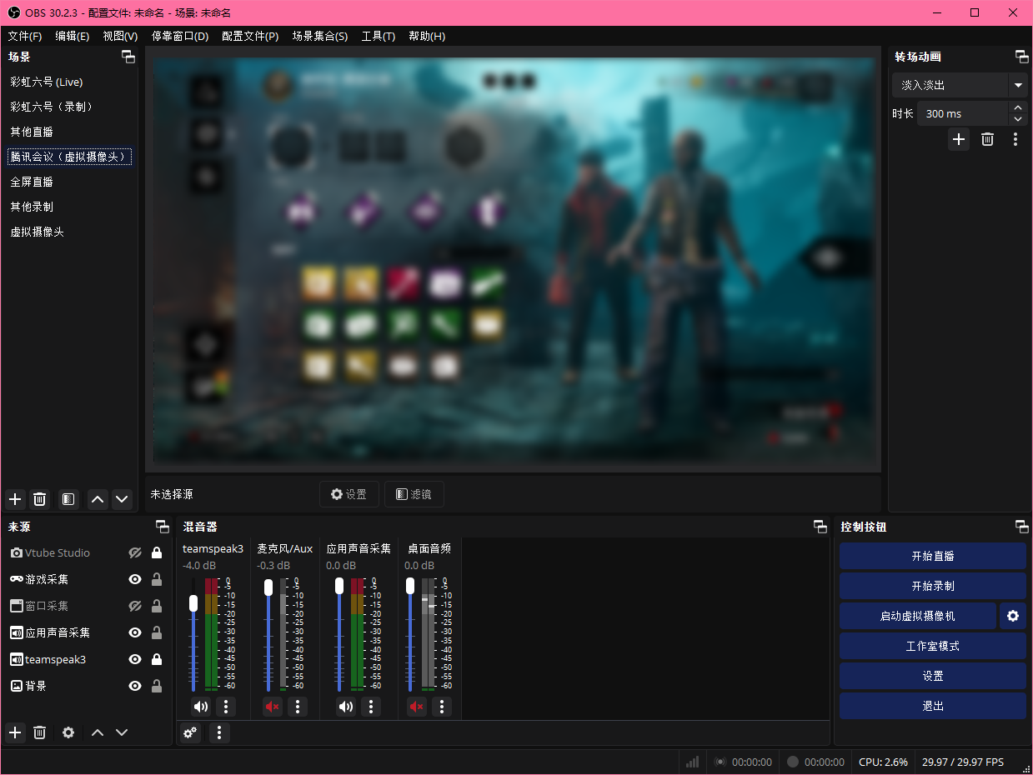
Task: Open filters for scenes via the filter icon
Action: pos(68,499)
